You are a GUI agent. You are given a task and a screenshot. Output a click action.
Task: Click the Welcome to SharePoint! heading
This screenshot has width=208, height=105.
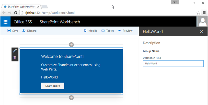(x=62, y=56)
